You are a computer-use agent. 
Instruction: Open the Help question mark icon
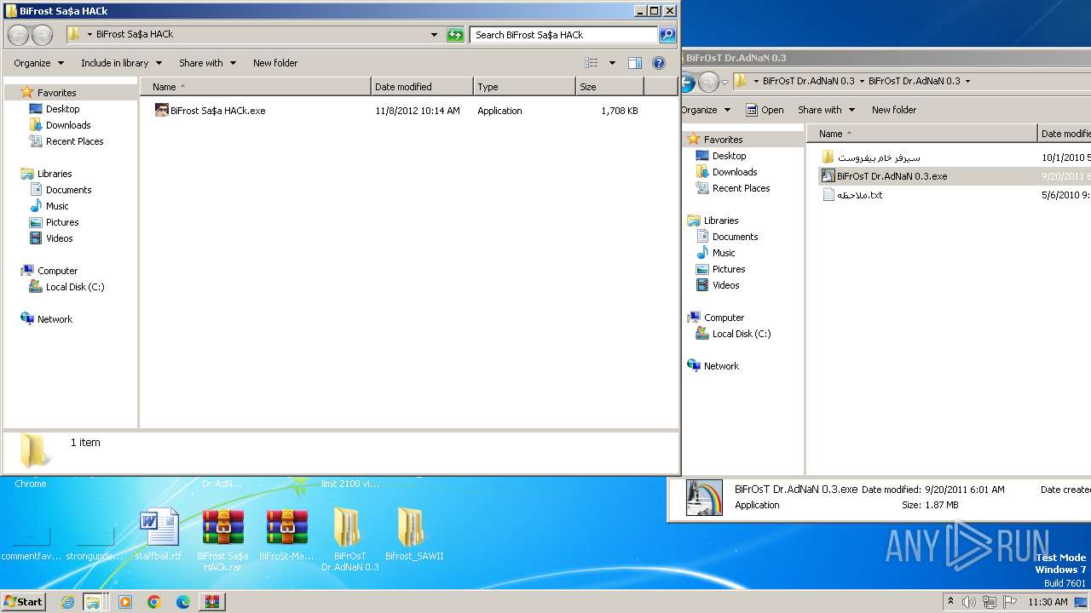[x=658, y=63]
